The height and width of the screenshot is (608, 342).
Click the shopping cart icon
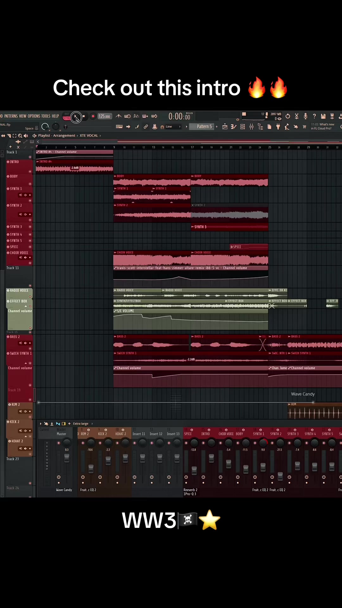point(304,127)
